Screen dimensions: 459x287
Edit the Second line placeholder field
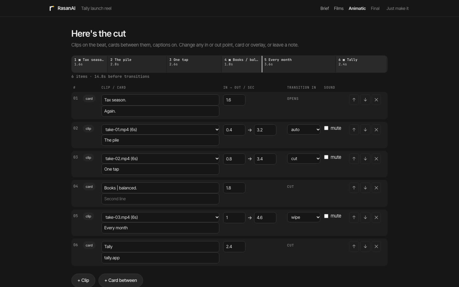(x=160, y=199)
